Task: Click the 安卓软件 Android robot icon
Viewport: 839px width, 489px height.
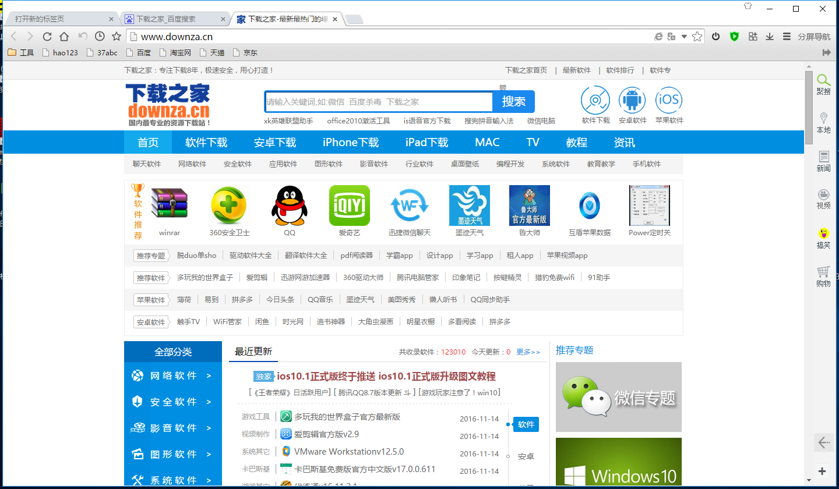Action: point(632,101)
